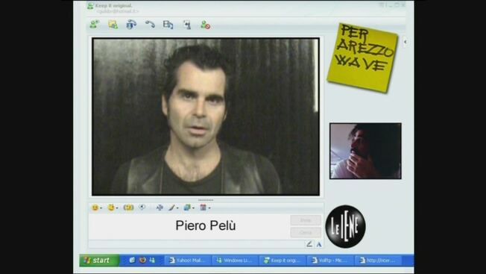Image resolution: width=486 pixels, height=274 pixels.
Task: Click the voice clip icon
Action: [142, 208]
